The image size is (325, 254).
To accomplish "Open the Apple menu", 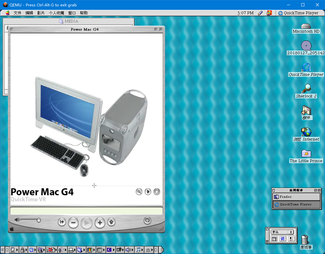I will 8,13.
